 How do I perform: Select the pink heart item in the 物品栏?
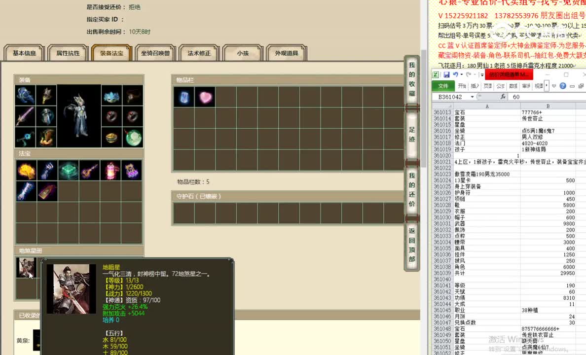tap(205, 97)
